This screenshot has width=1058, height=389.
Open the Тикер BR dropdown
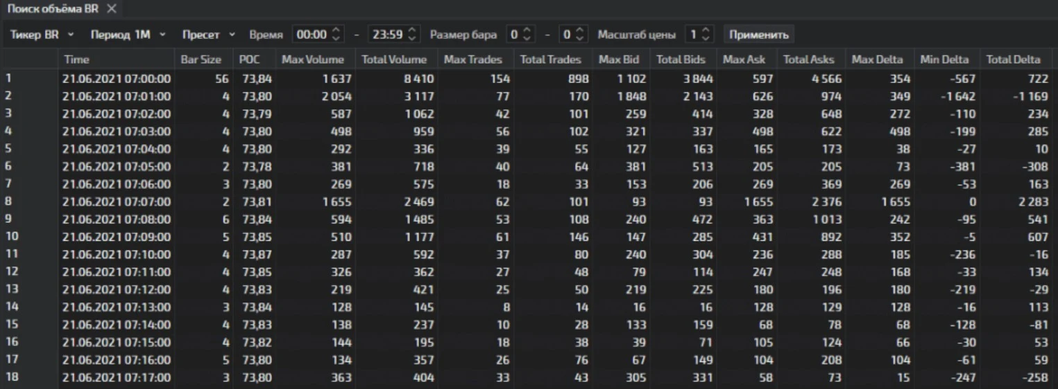click(42, 34)
